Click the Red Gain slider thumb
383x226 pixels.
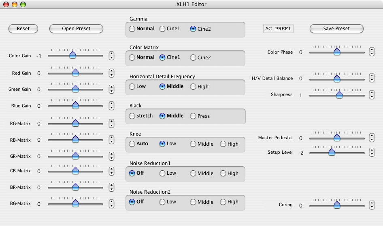coord(75,72)
